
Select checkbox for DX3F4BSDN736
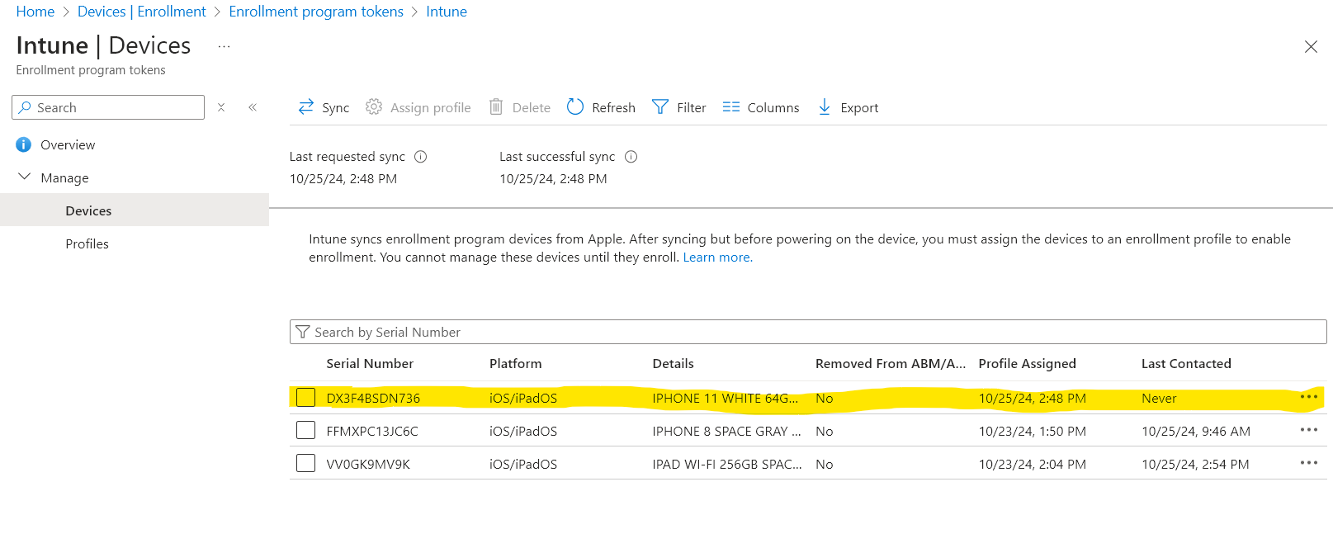click(306, 397)
